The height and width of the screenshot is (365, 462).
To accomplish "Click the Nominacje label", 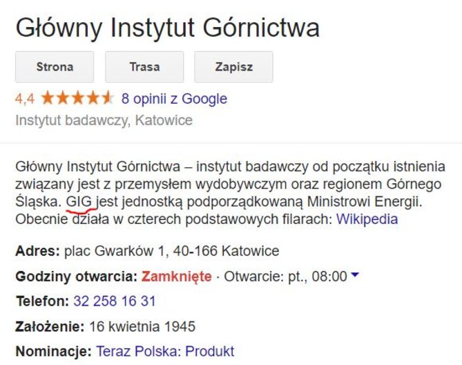I will (x=54, y=351).
